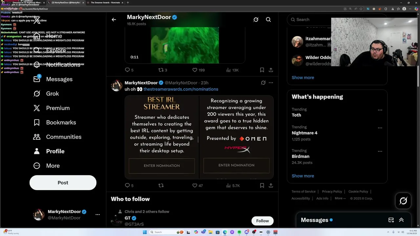Like the post with 47 likes

pyautogui.click(x=198, y=186)
